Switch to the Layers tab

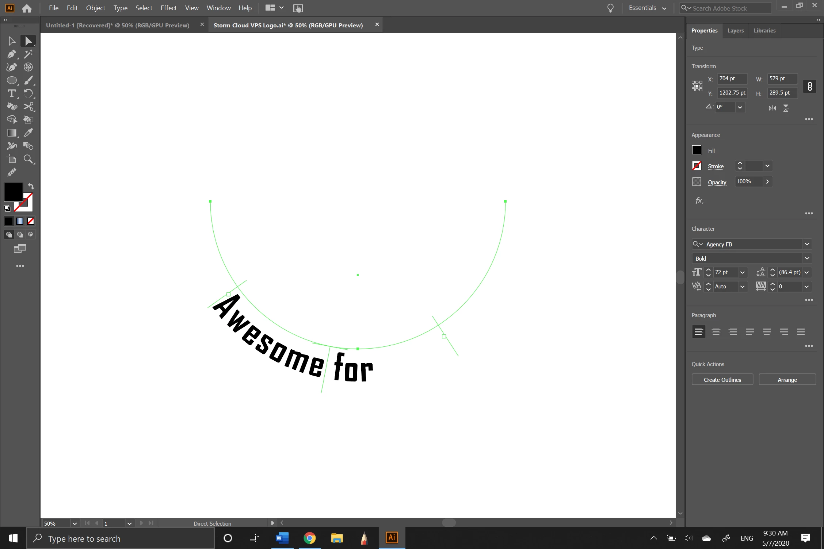[x=735, y=31]
